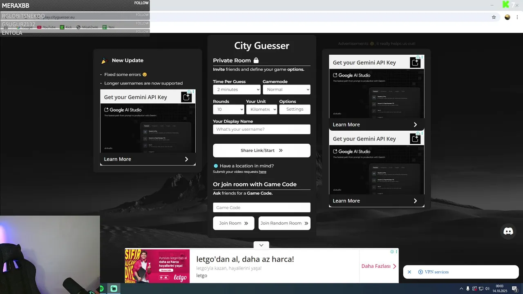The image size is (523, 294).
Task: Open the Your Unit dropdown
Action: click(261, 109)
